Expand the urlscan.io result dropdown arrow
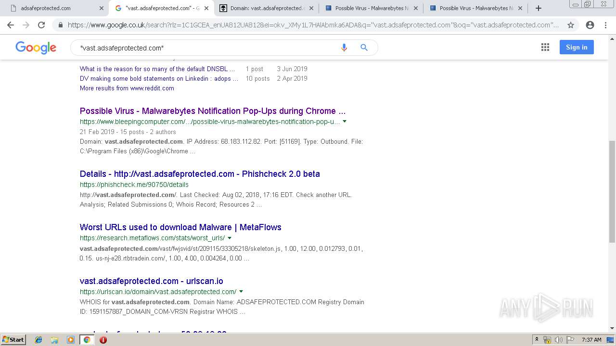The height and width of the screenshot is (346, 616). click(x=241, y=292)
